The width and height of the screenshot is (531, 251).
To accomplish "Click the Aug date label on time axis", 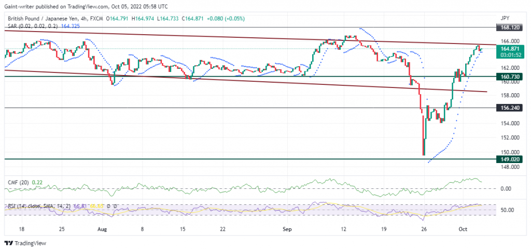I will [102, 229].
